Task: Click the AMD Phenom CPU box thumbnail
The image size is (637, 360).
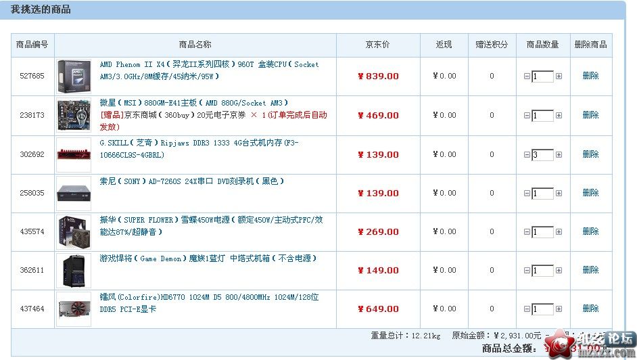Action: tap(74, 76)
